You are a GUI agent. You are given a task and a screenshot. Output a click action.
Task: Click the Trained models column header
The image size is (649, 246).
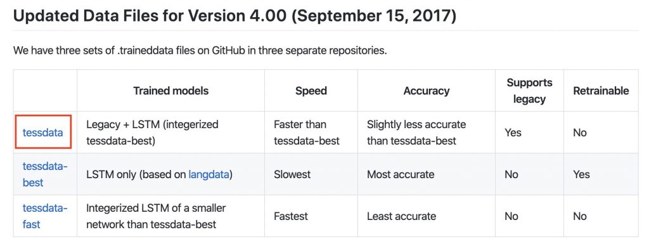coord(170,91)
